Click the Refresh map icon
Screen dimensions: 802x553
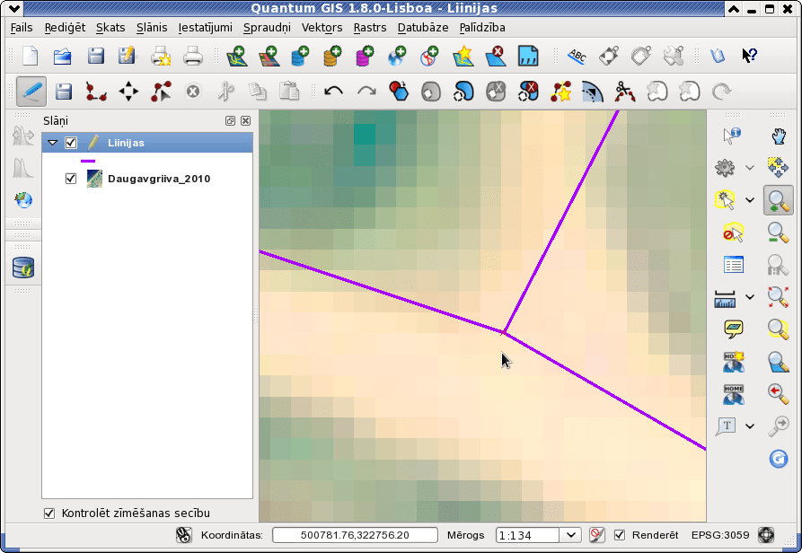click(x=778, y=459)
